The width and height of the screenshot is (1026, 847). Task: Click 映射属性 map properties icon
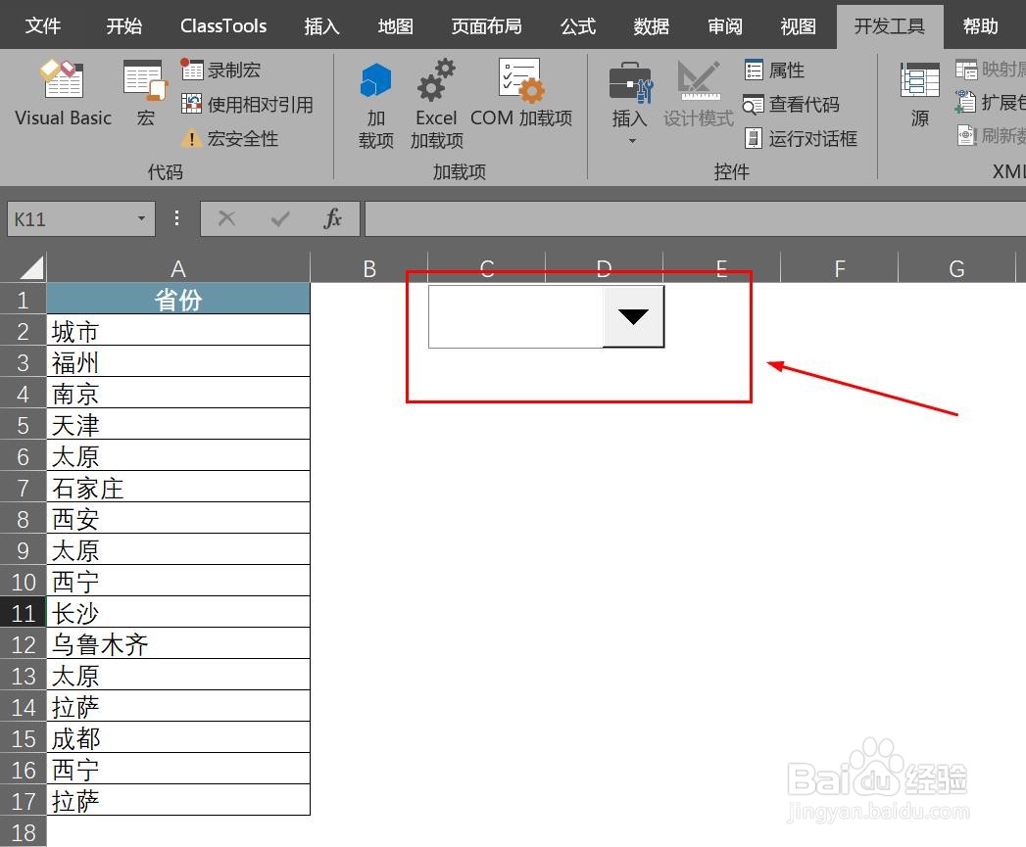[966, 69]
